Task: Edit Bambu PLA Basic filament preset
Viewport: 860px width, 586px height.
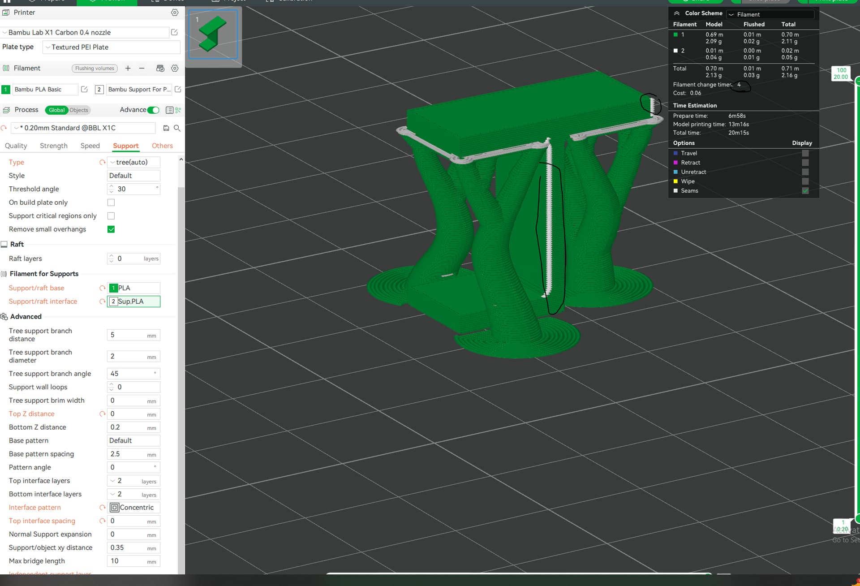Action: 84,89
